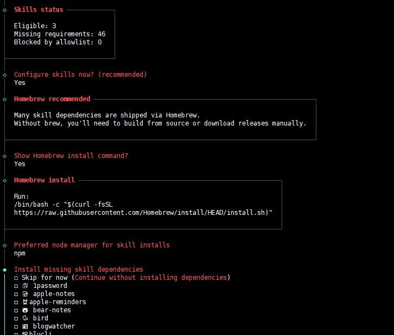Click the Homebrew raw.githubusercontent.com install URL
This screenshot has height=335, width=394.
[142, 213]
